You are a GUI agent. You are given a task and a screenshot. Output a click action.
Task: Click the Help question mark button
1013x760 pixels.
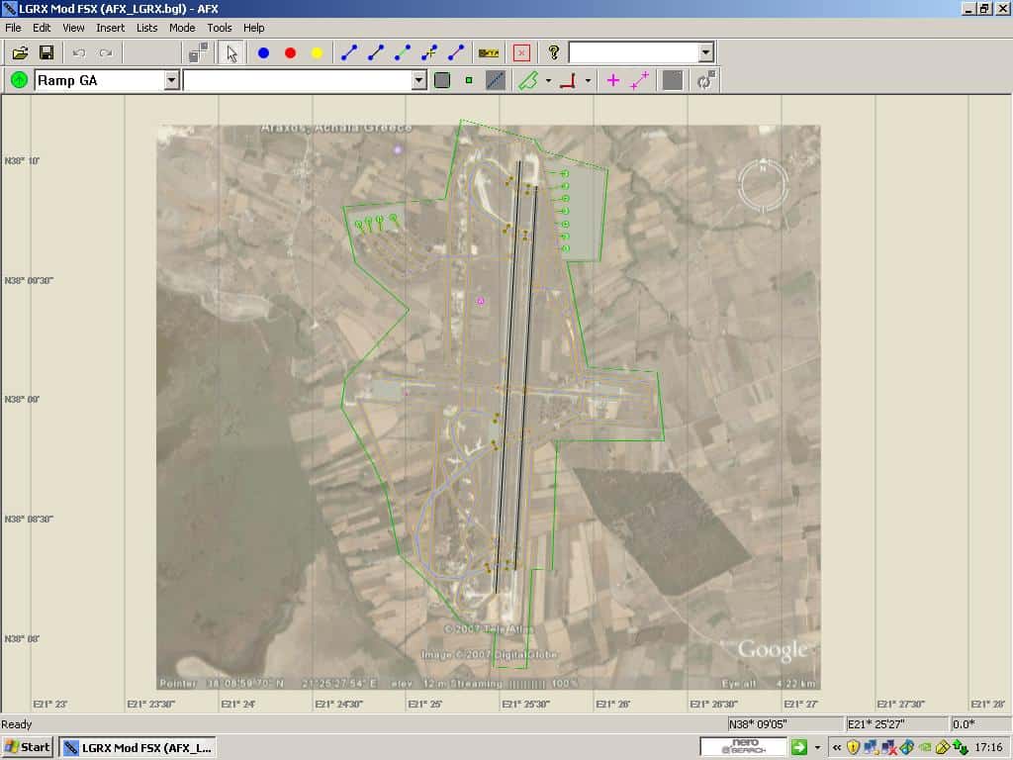(x=554, y=52)
